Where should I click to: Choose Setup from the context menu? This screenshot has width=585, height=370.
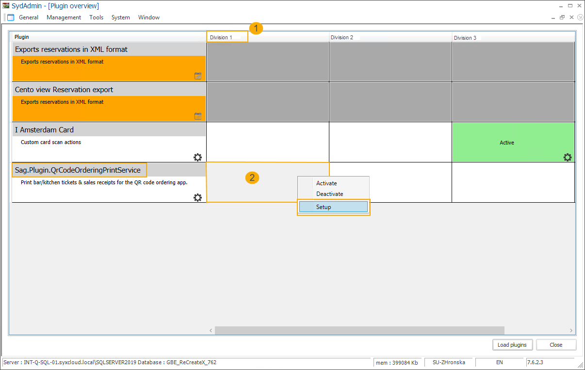(333, 207)
